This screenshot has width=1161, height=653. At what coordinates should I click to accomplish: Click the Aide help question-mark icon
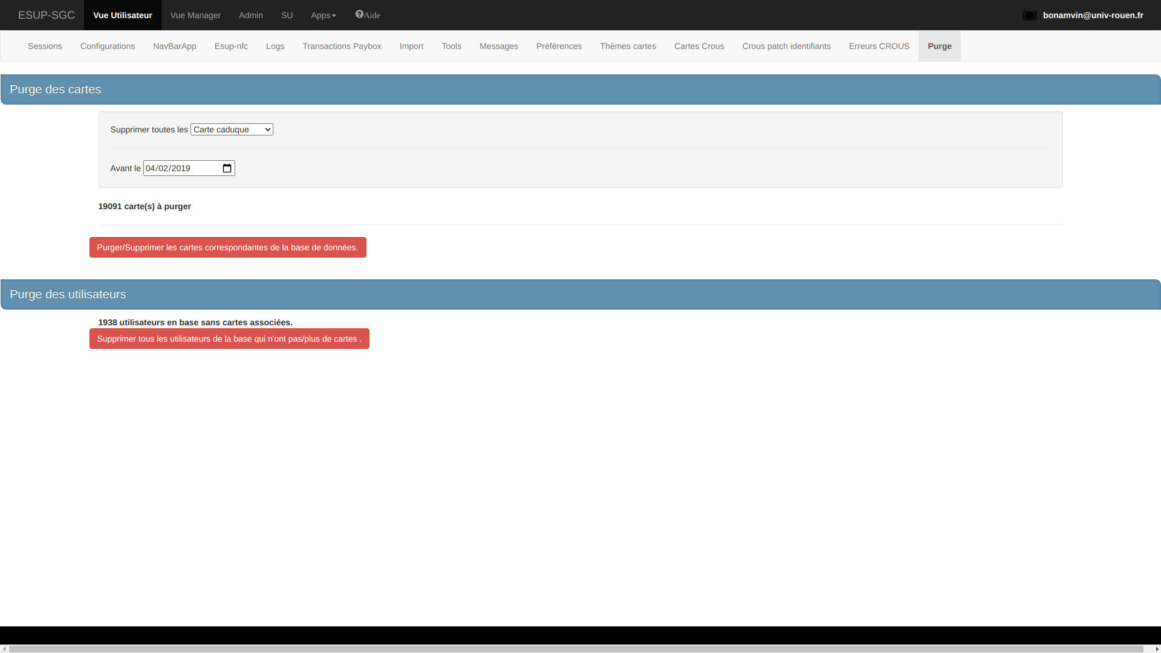359,15
